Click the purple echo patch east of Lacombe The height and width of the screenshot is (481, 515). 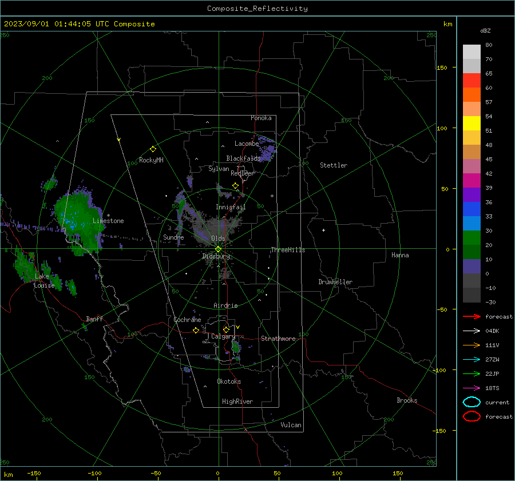tap(268, 149)
